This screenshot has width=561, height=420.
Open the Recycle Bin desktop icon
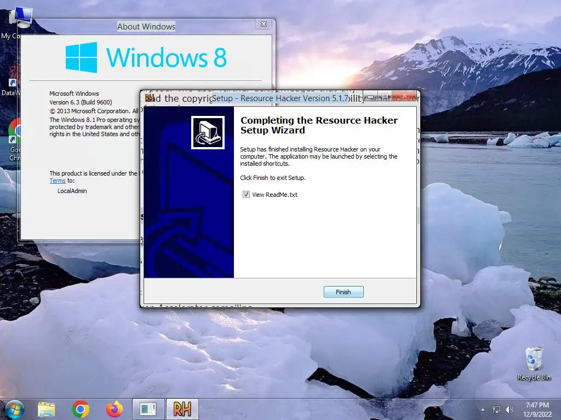click(534, 364)
